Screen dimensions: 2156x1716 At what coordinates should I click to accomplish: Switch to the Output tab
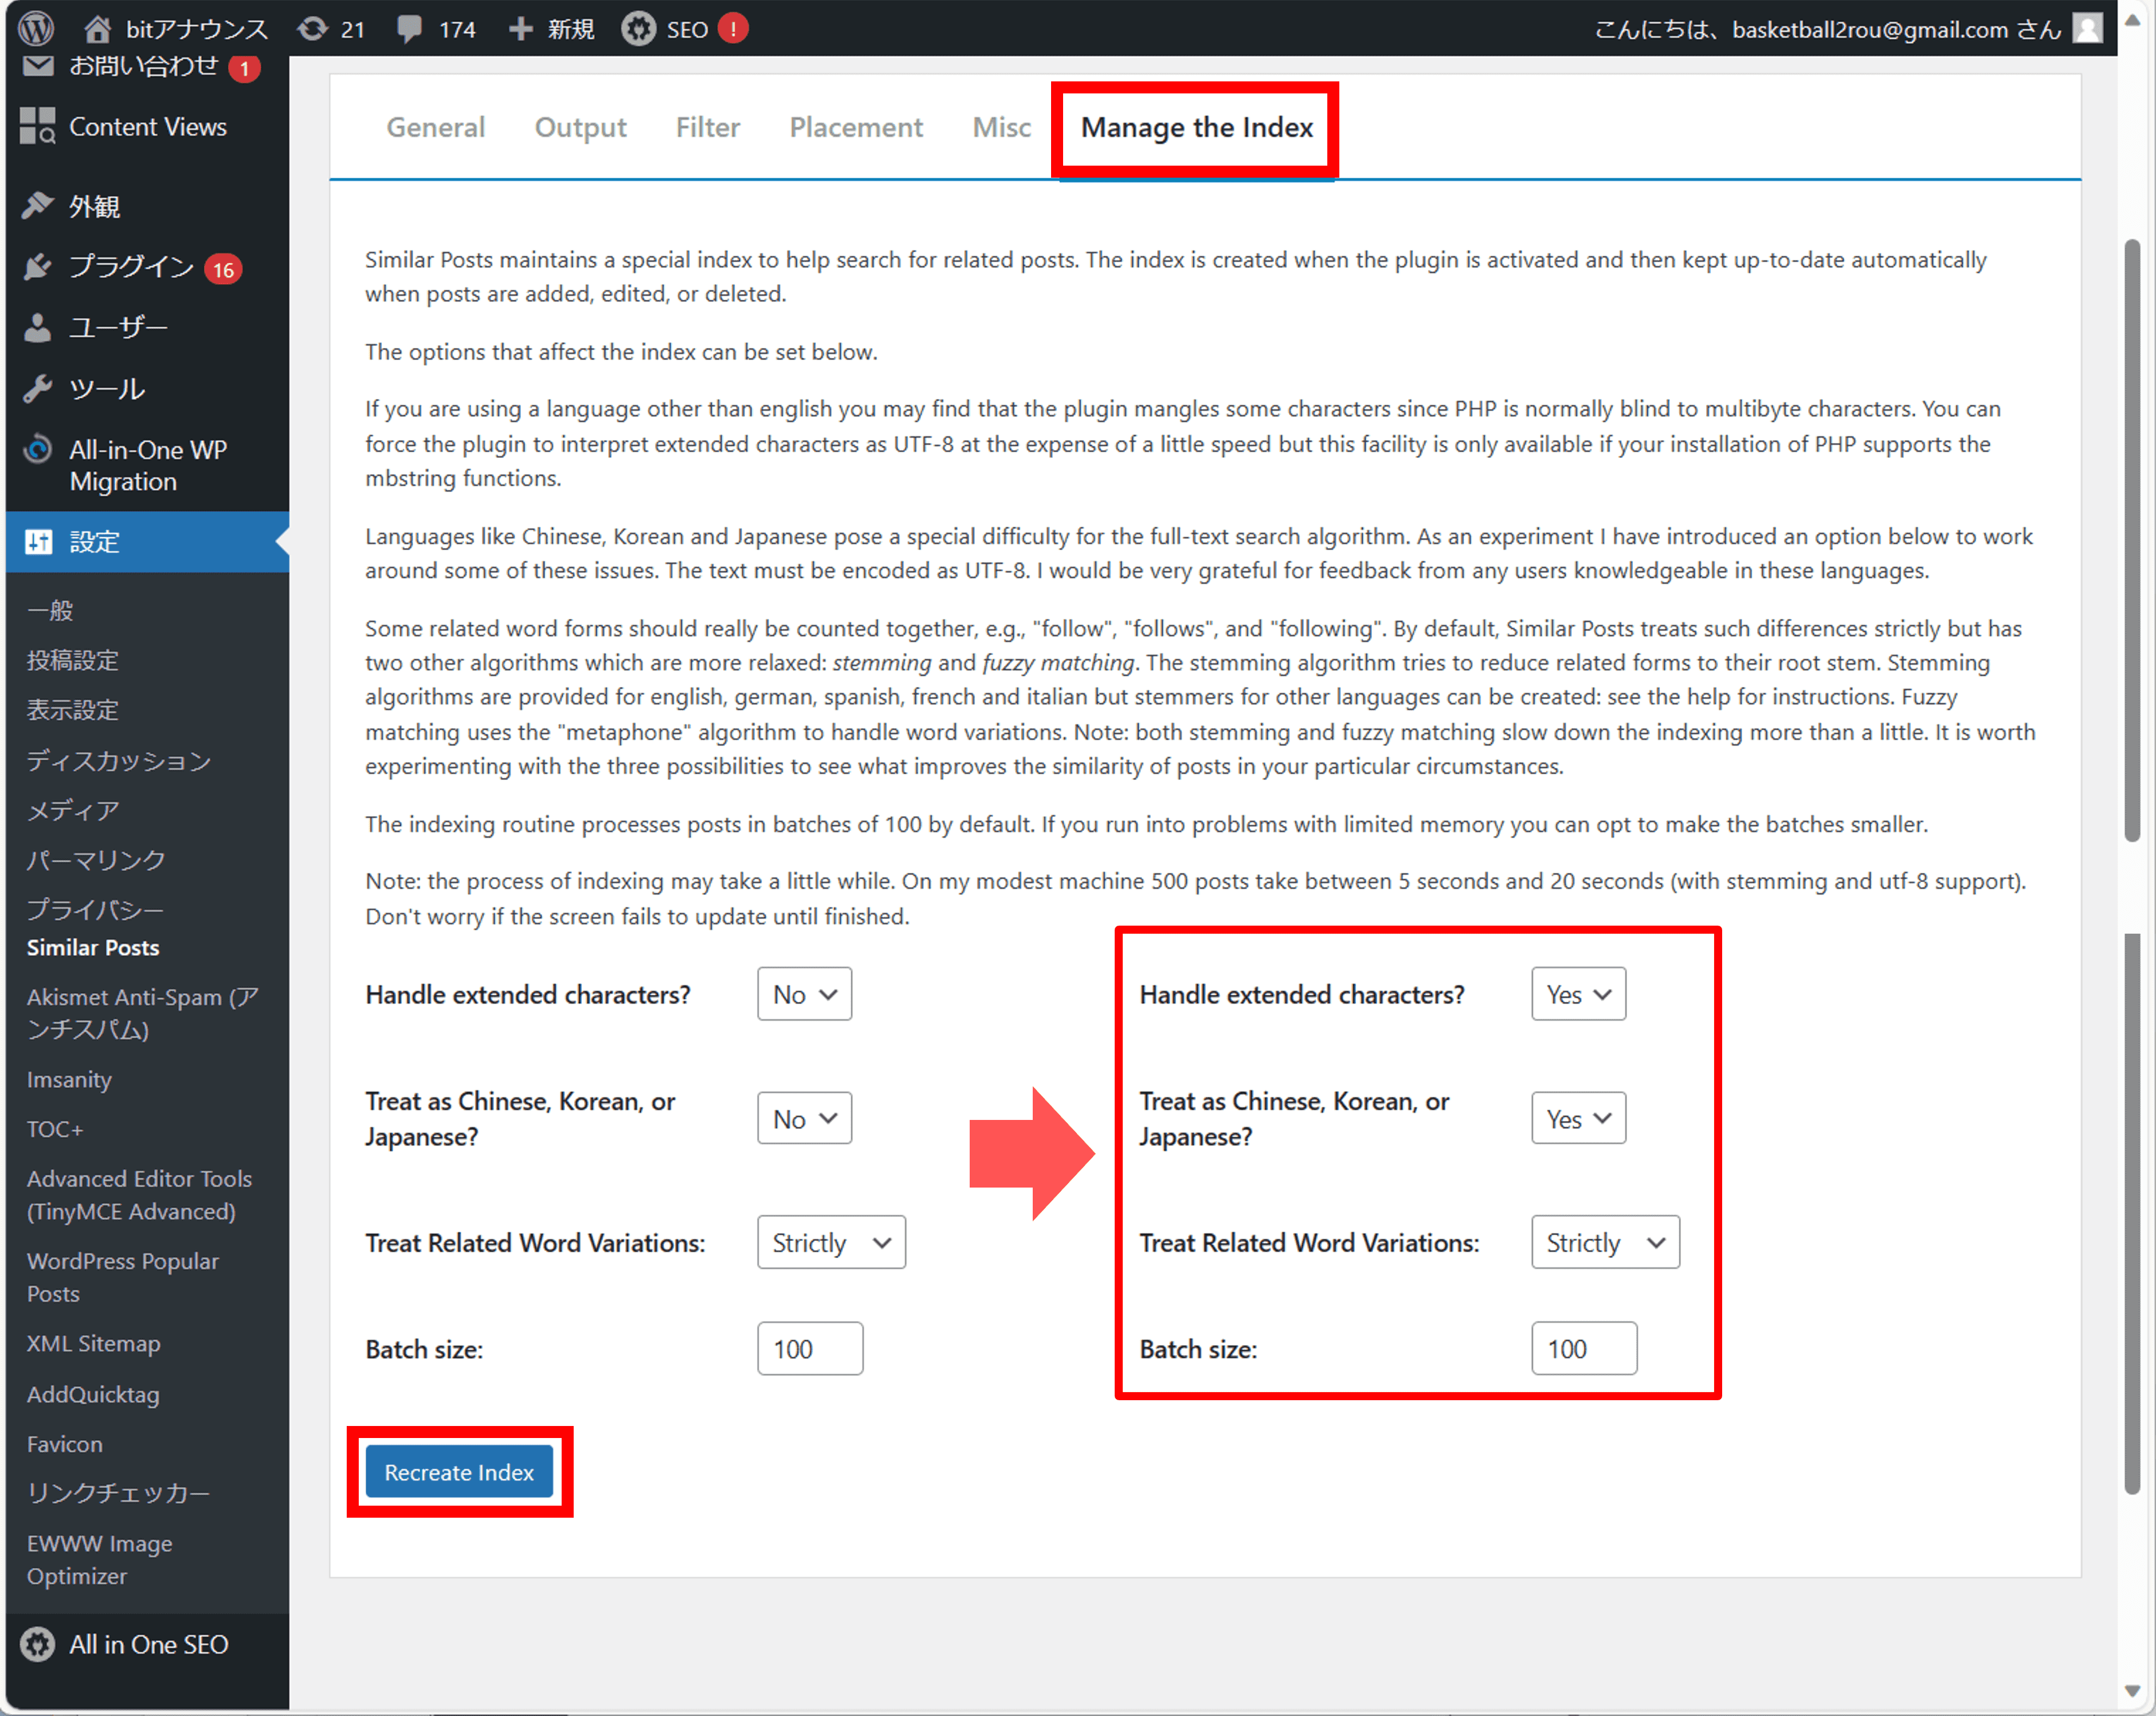[580, 127]
